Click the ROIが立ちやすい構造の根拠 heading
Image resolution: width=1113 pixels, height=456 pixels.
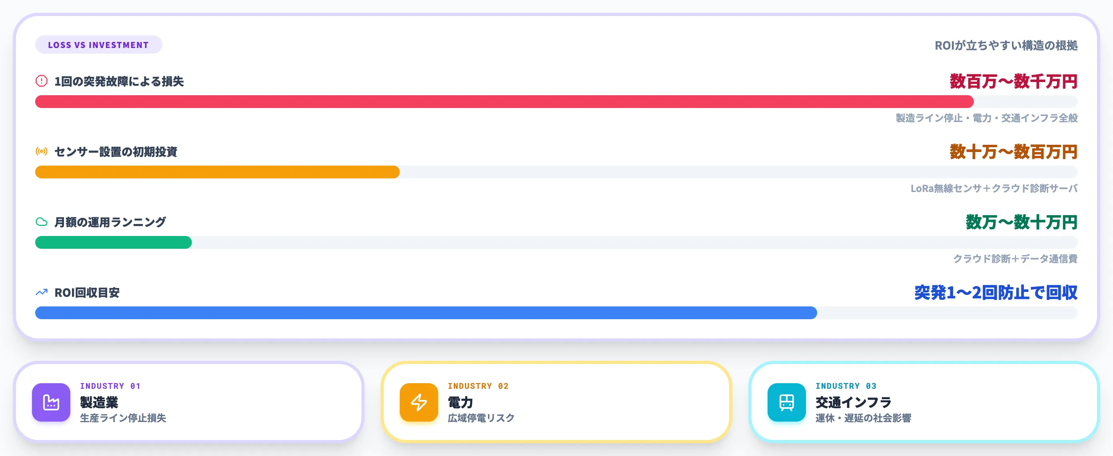[x=1006, y=45]
